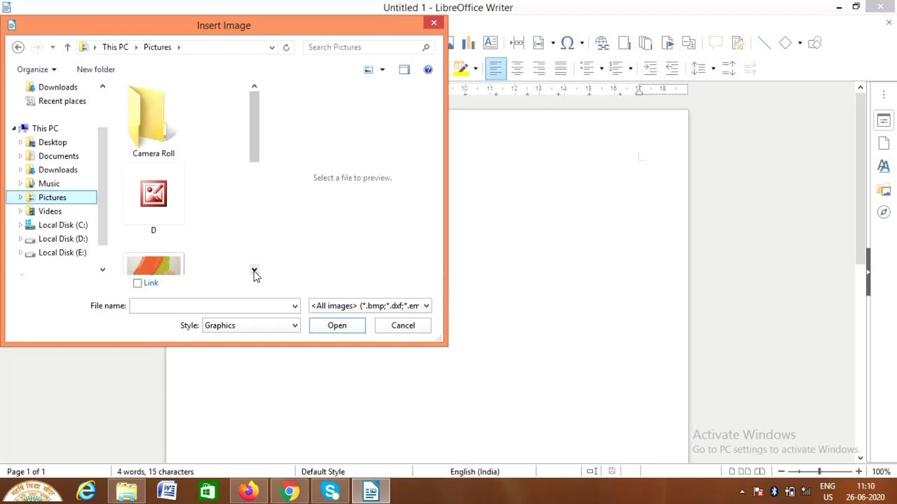This screenshot has height=504, width=897.
Task: Select Music in the navigation tree
Action: (x=49, y=183)
